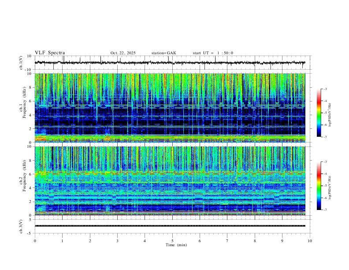Click time axis tick label "0"

(35, 241)
